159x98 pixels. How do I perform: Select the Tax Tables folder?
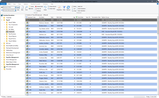pos(11,29)
